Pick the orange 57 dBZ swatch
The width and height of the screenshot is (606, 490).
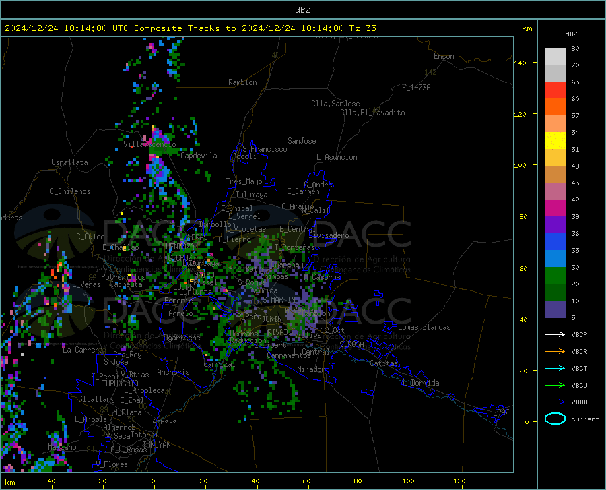(555, 107)
